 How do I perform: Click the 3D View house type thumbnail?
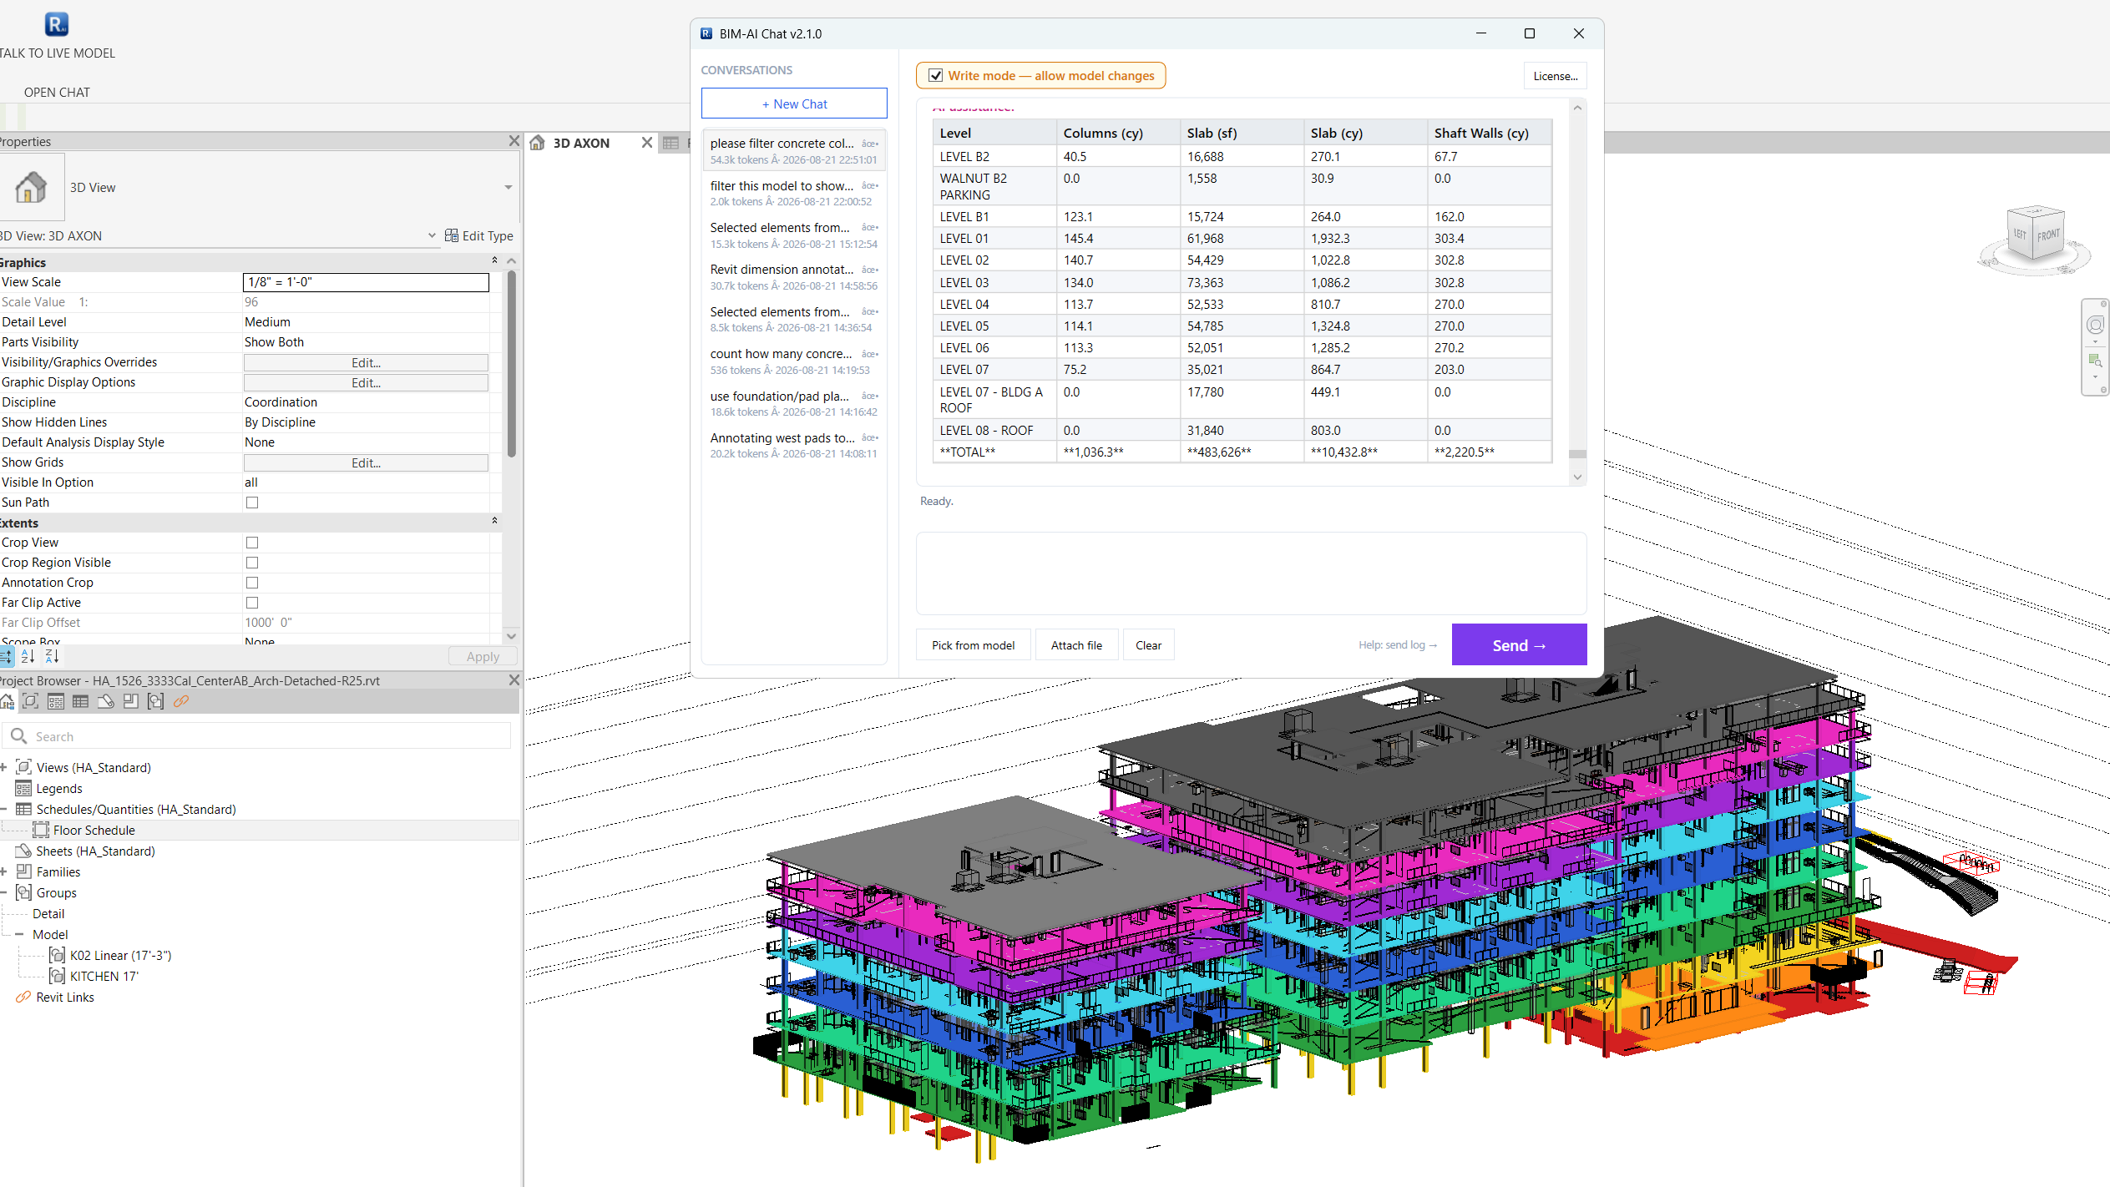click(31, 187)
